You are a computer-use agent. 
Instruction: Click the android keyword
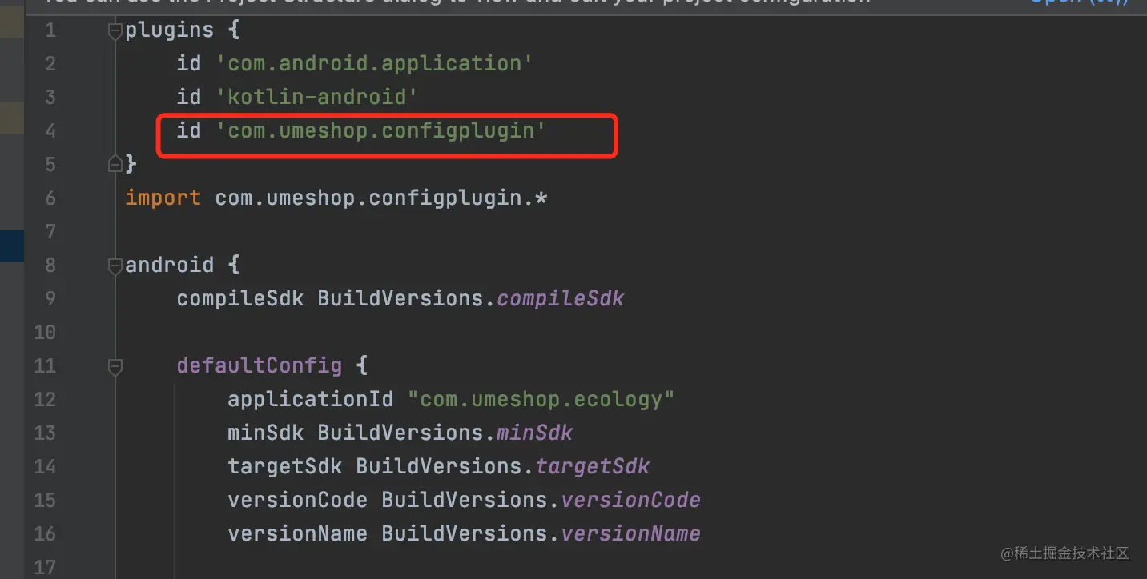click(x=170, y=265)
